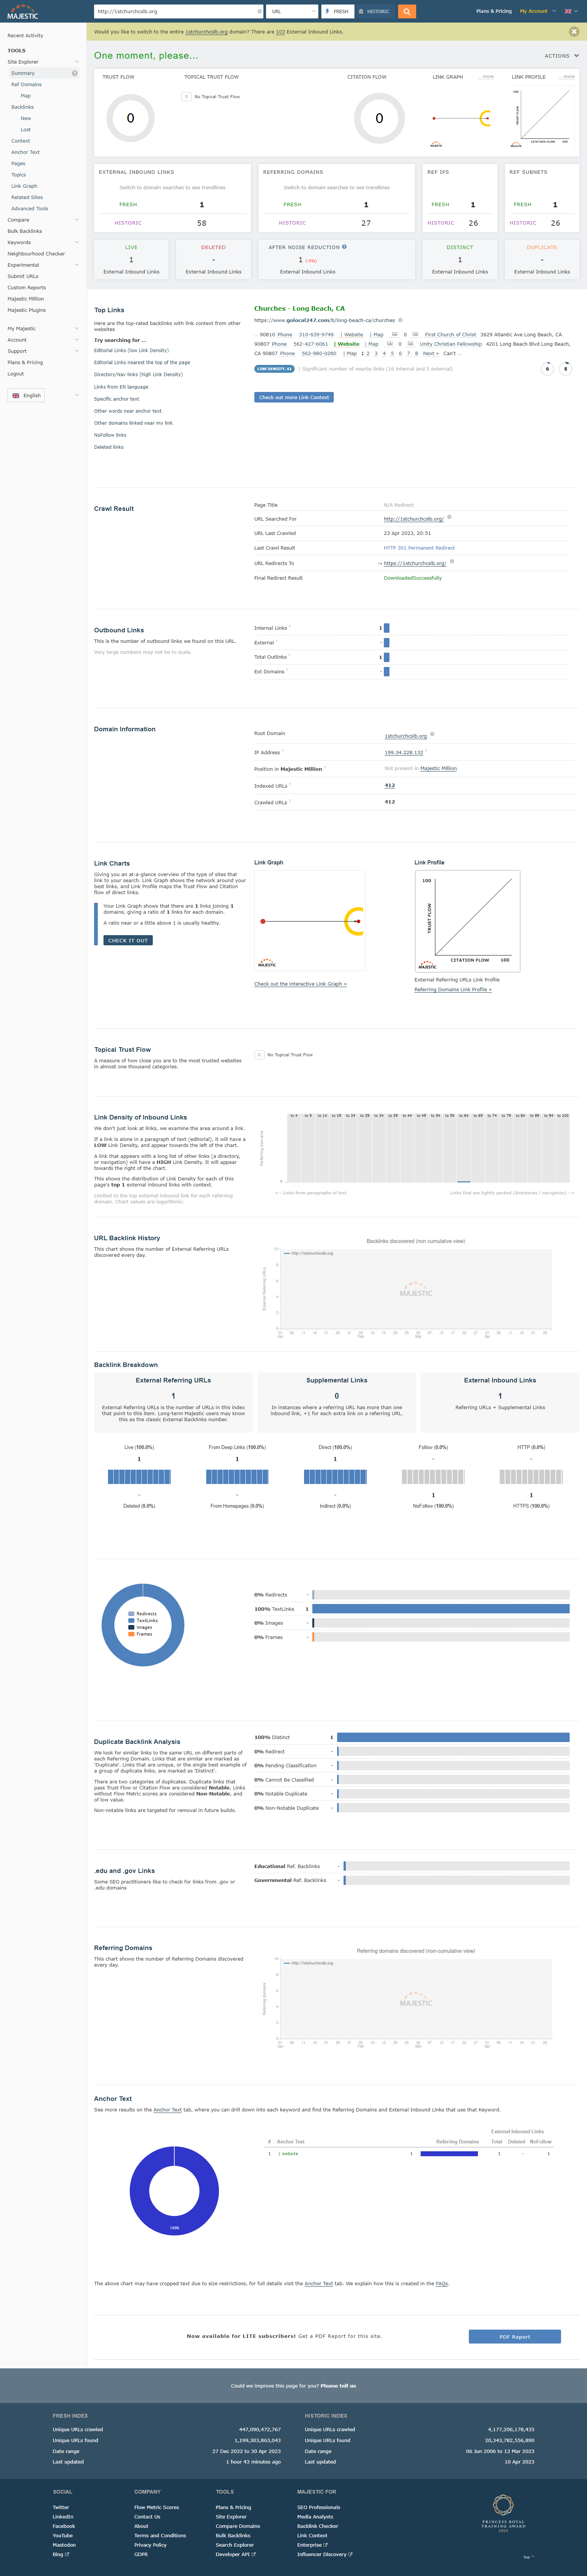Click the 1stchurchcslb.org root domain link
Viewport: 587px width, 2576px height.
coord(406,736)
